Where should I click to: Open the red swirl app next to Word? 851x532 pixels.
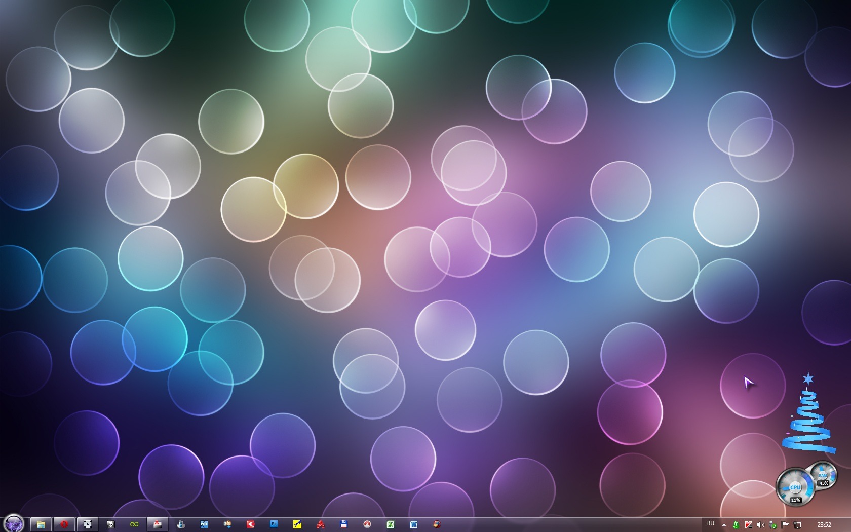(x=437, y=524)
